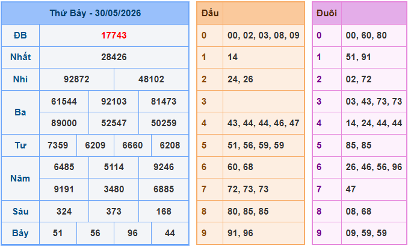Click Đuôi row '03, 43, 73, 73'
Screen dimensions: 408x247
[x=374, y=102]
